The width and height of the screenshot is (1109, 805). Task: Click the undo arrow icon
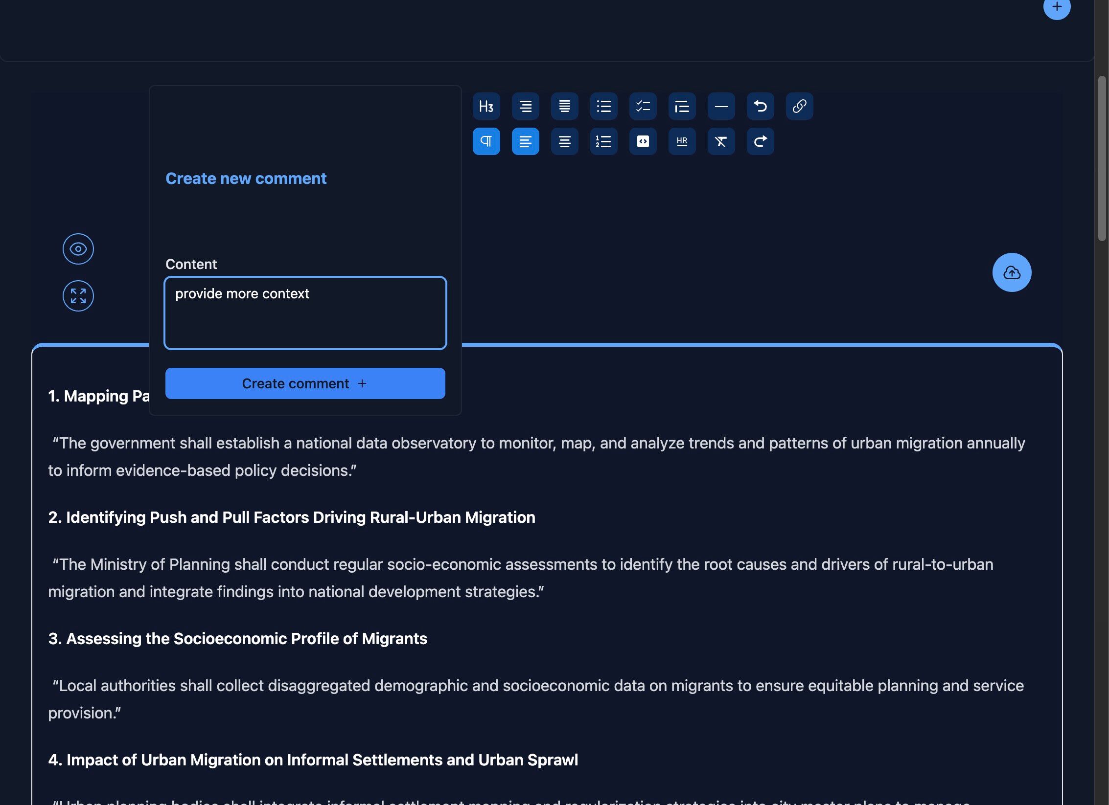point(760,106)
